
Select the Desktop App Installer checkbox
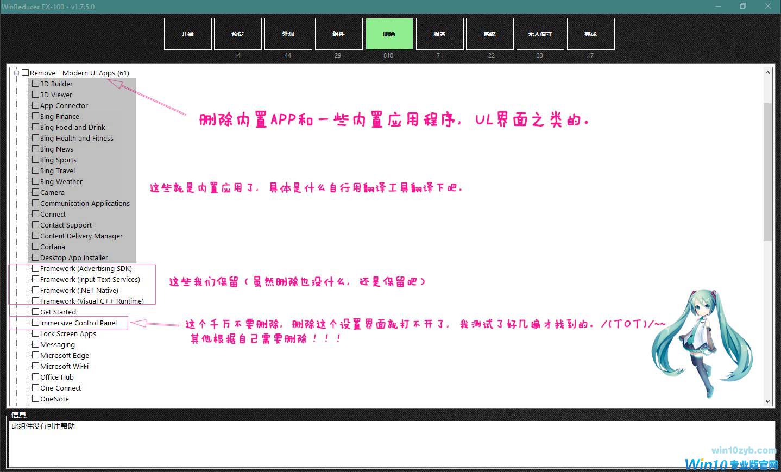pyautogui.click(x=36, y=257)
